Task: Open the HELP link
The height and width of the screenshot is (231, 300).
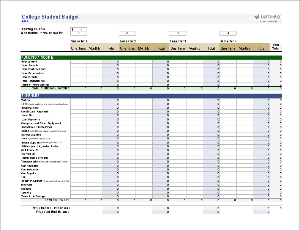Action: (25, 22)
